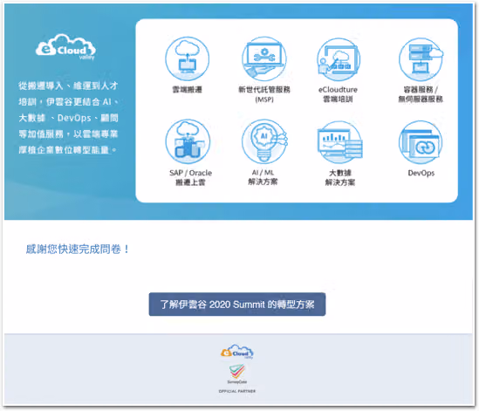Select the AI / ML lightbulb icon
Viewport: 479px width, 411px height.
pos(264,141)
